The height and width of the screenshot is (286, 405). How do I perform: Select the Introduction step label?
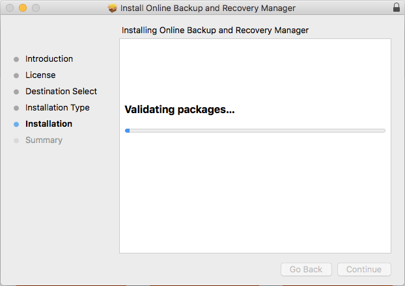[49, 58]
